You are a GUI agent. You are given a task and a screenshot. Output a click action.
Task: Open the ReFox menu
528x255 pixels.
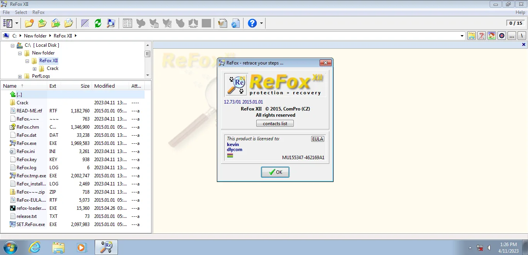point(39,12)
